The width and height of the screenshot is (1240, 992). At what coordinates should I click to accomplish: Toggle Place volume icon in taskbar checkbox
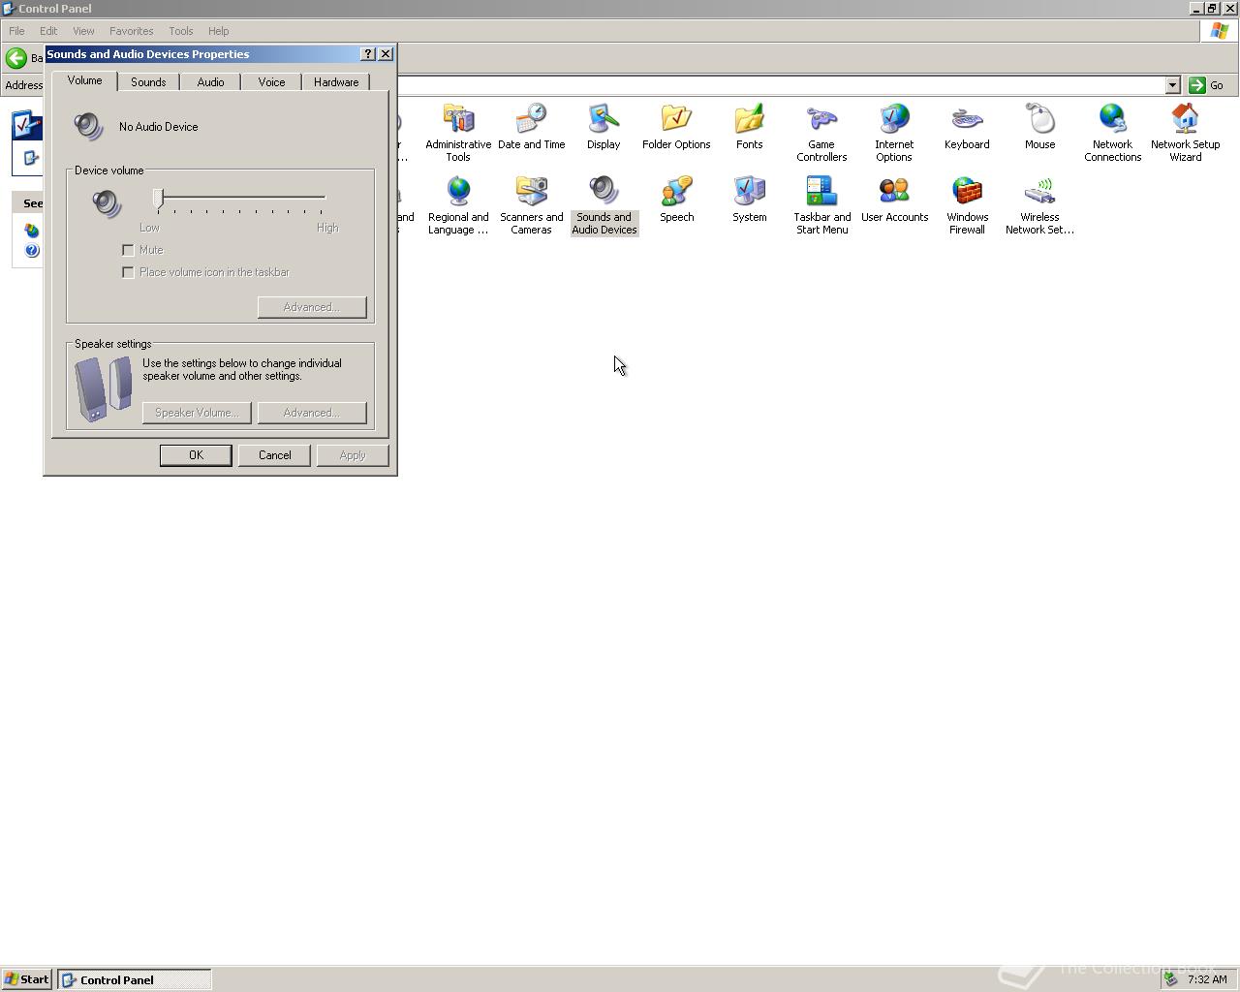tap(128, 272)
